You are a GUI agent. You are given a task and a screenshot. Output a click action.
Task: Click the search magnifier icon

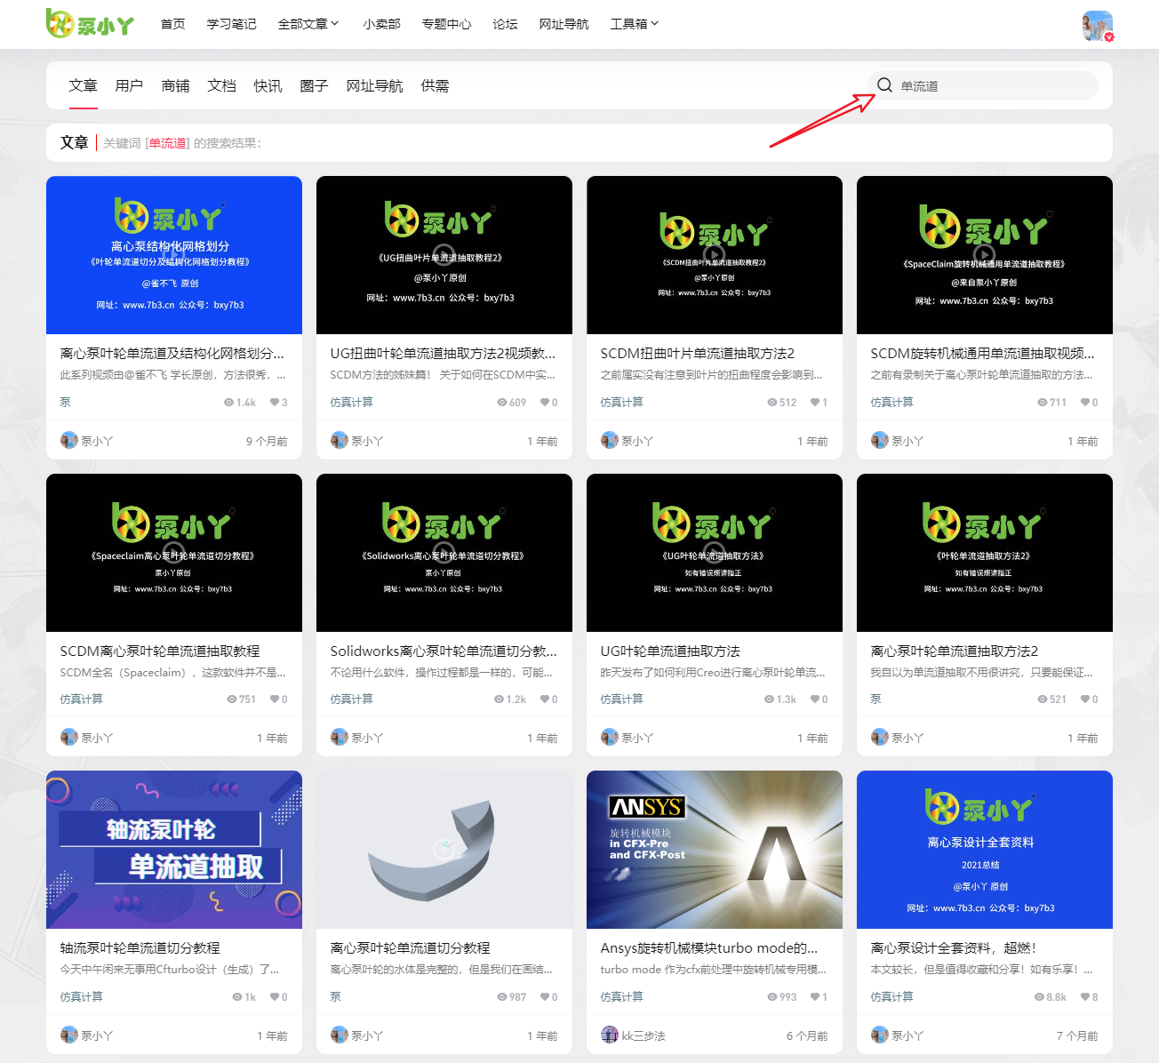(x=884, y=85)
